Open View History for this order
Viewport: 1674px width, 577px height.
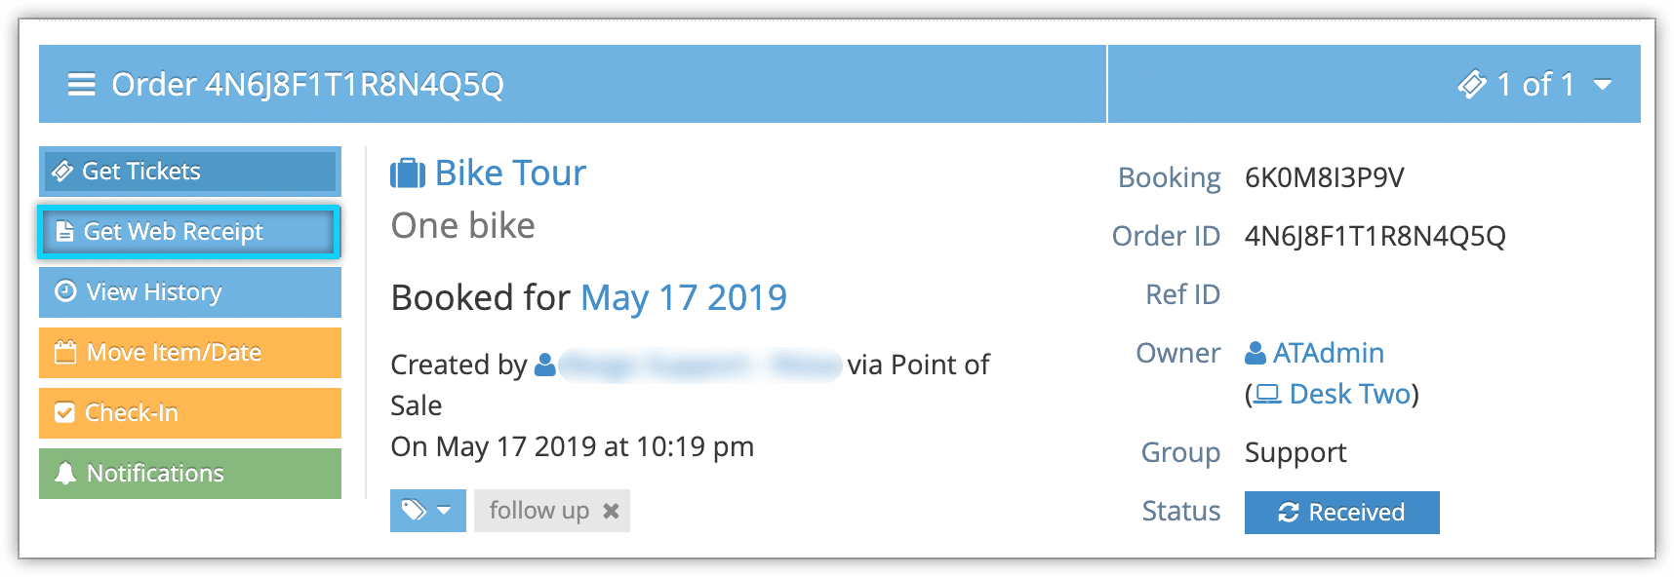point(190,292)
